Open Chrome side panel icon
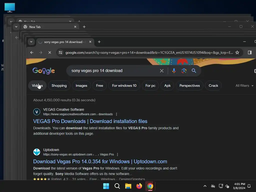 (x=250, y=52)
